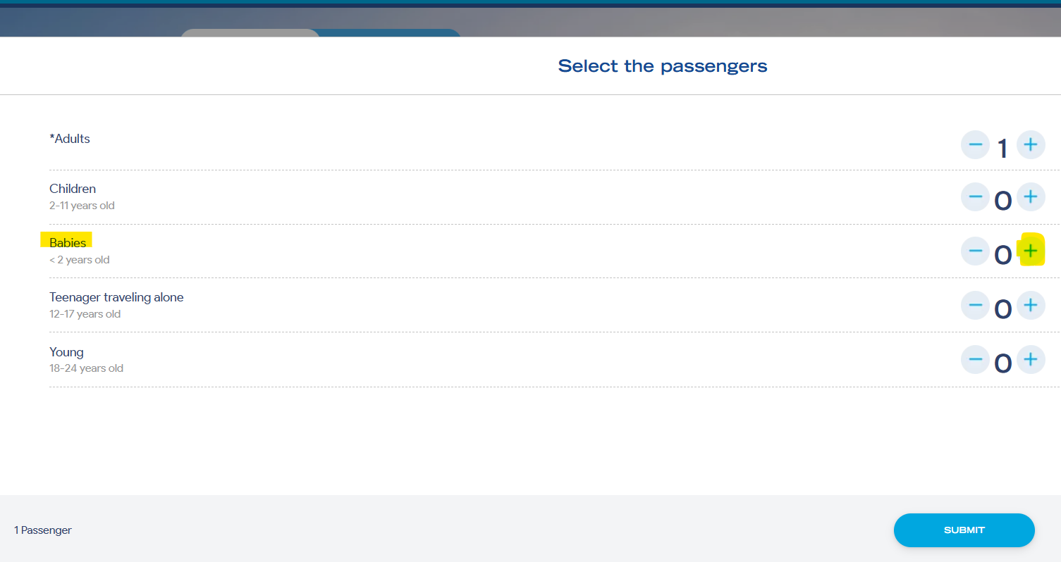This screenshot has width=1061, height=562.
Task: Click the Adults count number
Action: pyautogui.click(x=1002, y=149)
